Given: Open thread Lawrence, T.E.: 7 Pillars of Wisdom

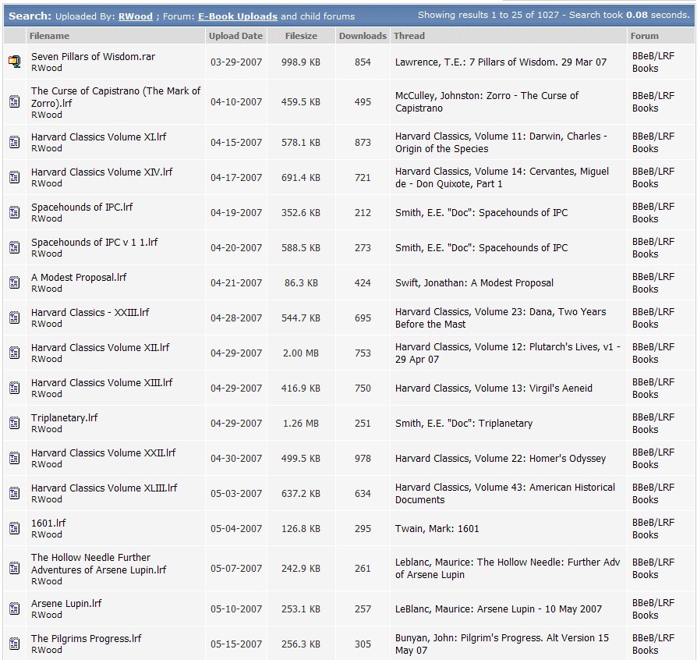Looking at the screenshot, I should tap(501, 62).
